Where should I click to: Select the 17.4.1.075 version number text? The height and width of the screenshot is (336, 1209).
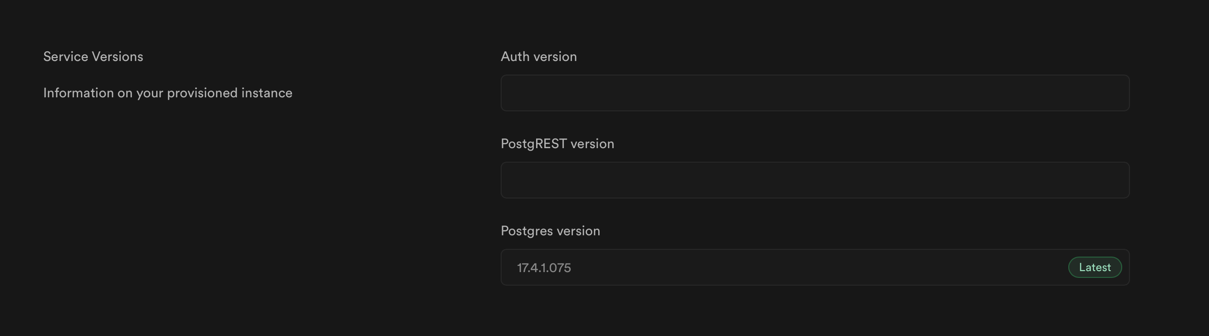[543, 268]
